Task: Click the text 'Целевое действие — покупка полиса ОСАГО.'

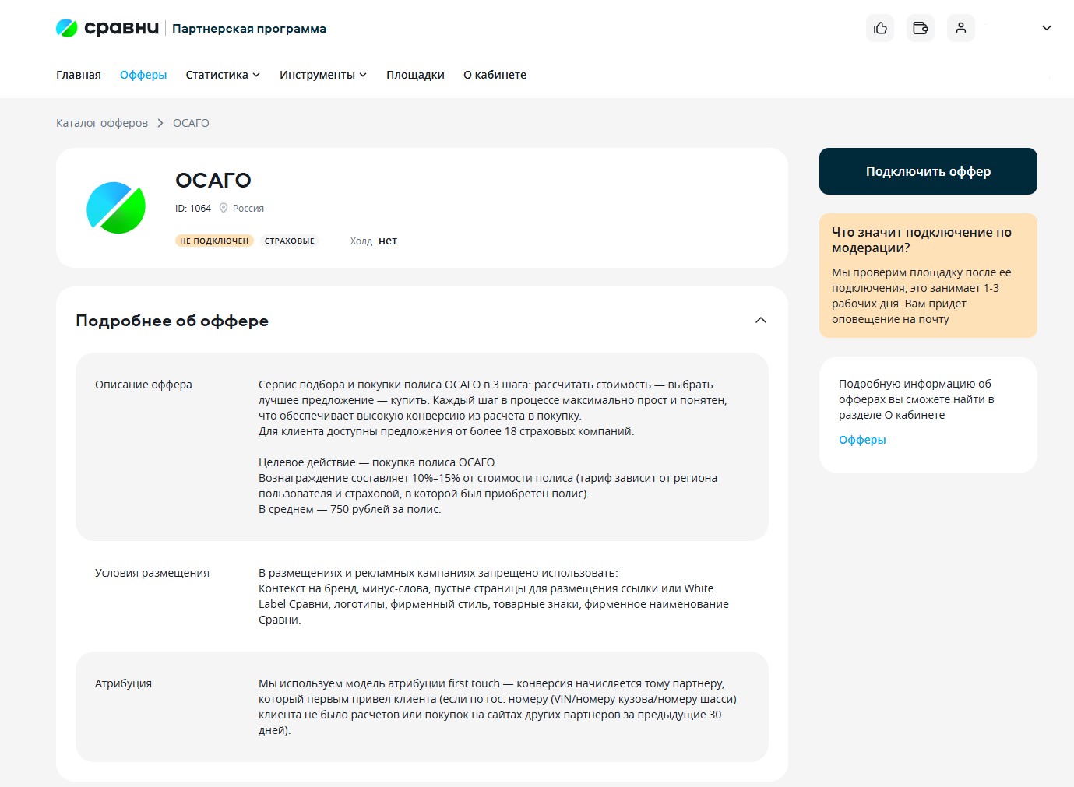Action: [x=378, y=462]
